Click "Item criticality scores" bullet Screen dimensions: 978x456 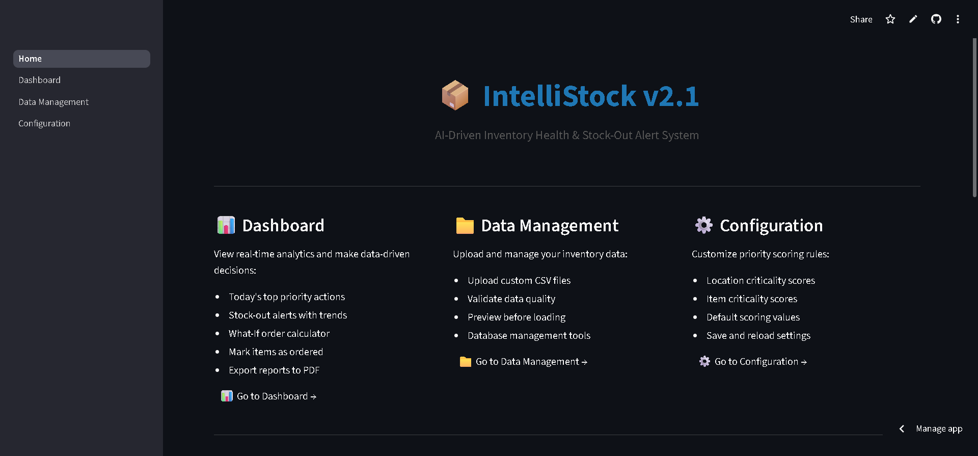click(x=752, y=299)
